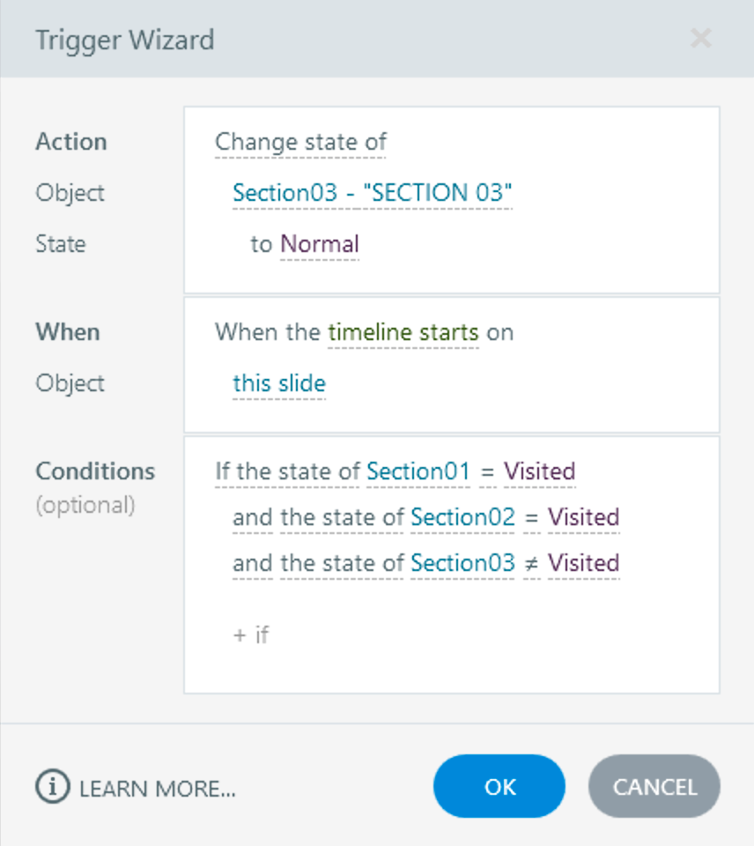Open the 'timeline starts' event dropdown
Viewport: 754px width, 846px height.
pos(403,332)
